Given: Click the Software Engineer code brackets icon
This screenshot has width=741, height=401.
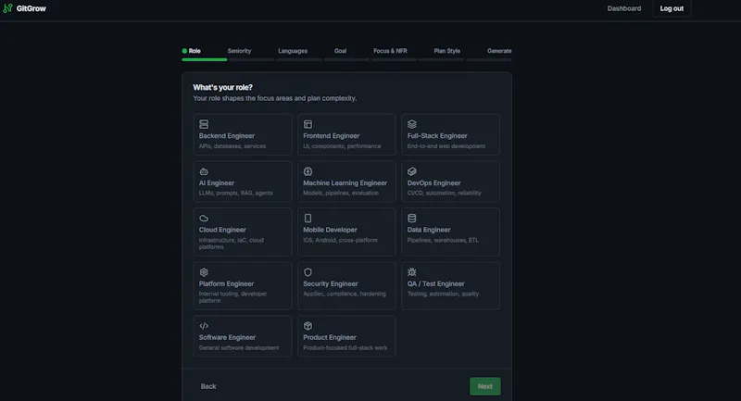Looking at the screenshot, I should pyautogui.click(x=204, y=326).
